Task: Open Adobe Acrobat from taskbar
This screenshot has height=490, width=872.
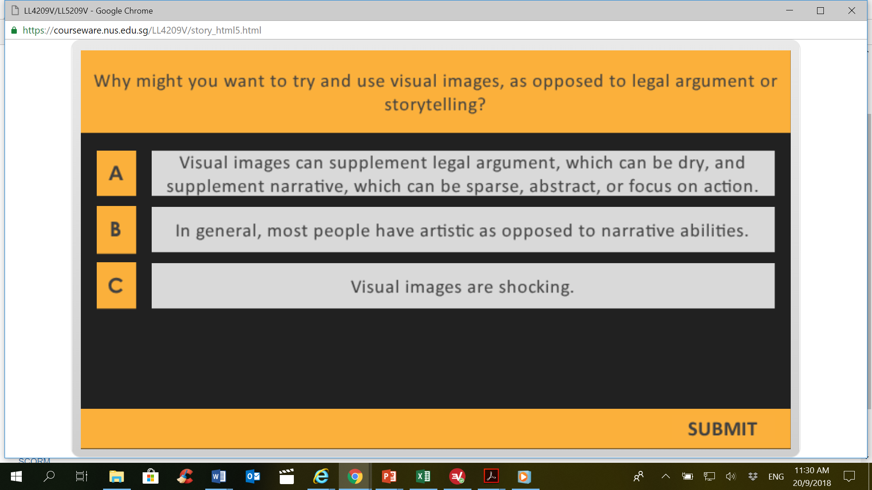Action: tap(491, 476)
